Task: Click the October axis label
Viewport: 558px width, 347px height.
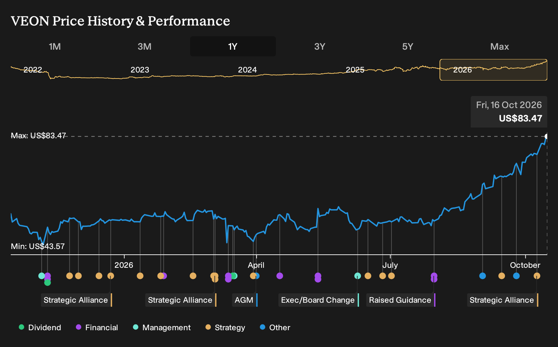Action: [x=525, y=265]
